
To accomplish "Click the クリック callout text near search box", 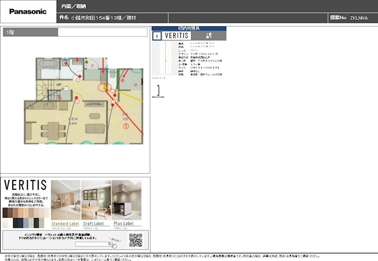I will tap(115, 240).
